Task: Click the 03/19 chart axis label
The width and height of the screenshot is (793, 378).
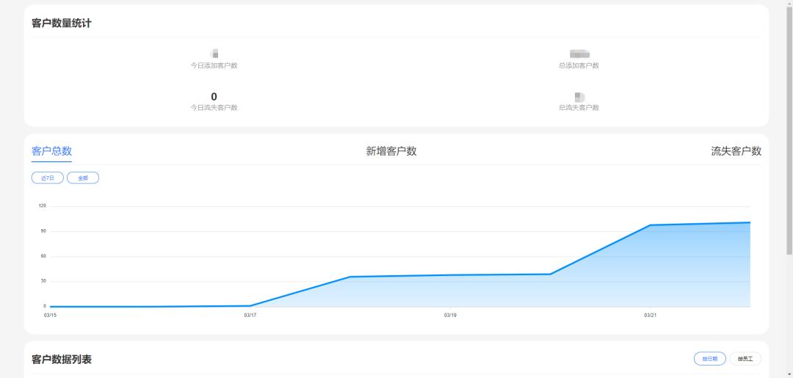Action: (x=450, y=316)
